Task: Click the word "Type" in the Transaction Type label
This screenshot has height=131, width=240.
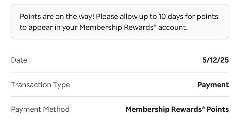Action: 61,85
